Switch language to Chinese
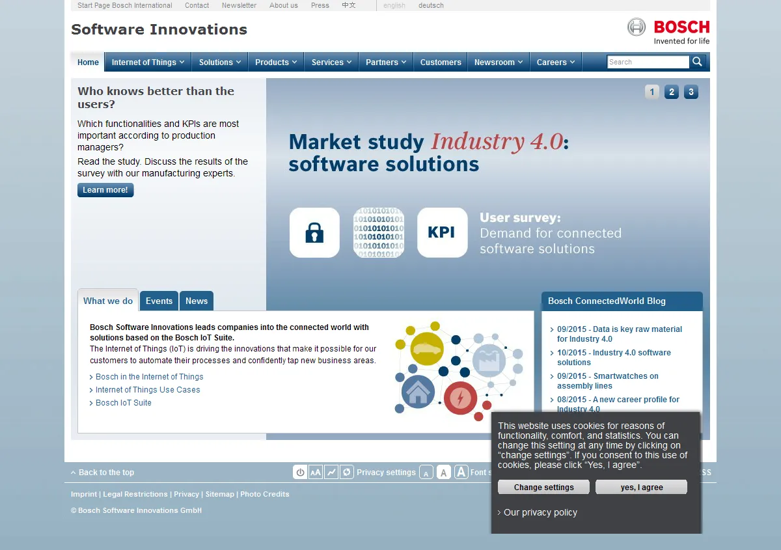This screenshot has height=550, width=781. click(349, 5)
